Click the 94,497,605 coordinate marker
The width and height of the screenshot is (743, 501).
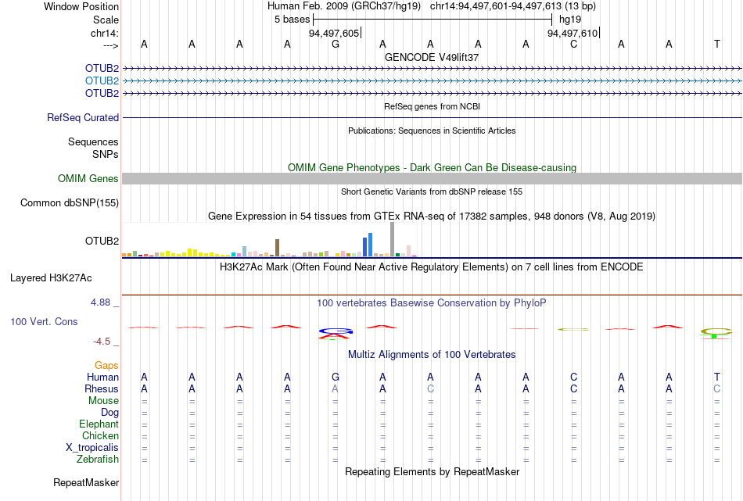click(x=334, y=33)
